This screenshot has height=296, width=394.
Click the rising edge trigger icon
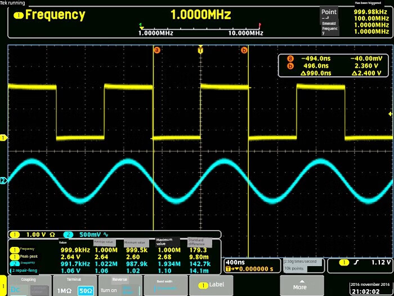358,262
